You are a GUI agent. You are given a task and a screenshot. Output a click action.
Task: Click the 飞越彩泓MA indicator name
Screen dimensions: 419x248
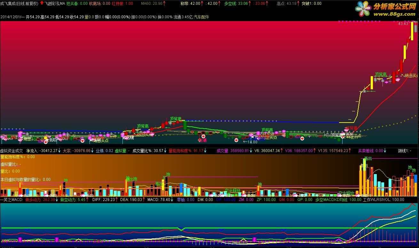tap(54, 4)
